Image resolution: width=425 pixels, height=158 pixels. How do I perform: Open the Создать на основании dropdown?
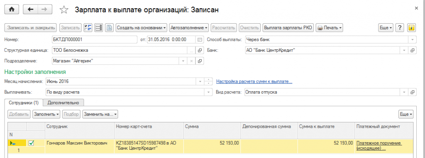tap(141, 28)
